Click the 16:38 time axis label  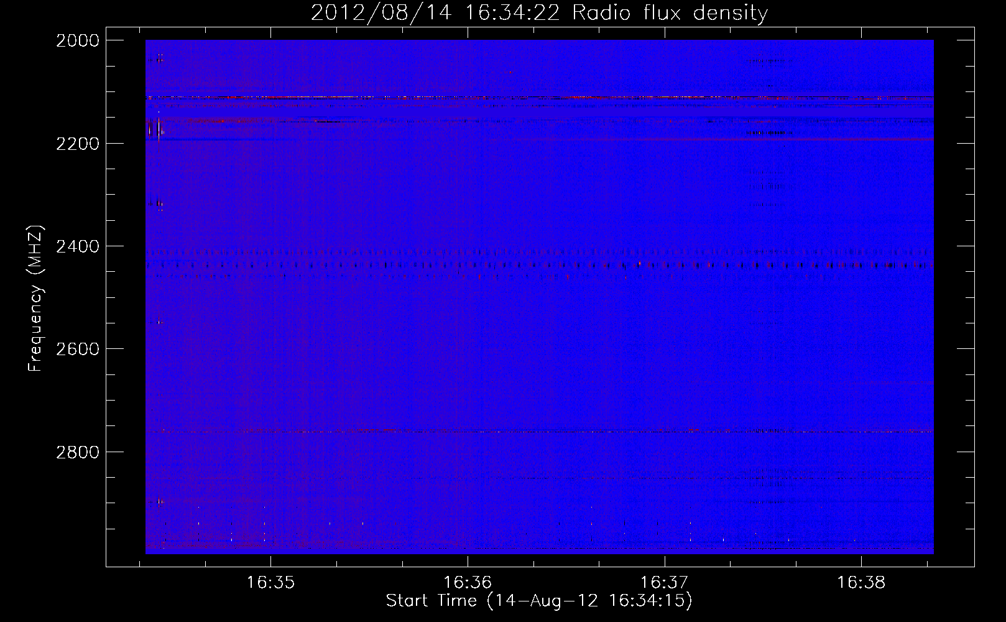pos(861,583)
